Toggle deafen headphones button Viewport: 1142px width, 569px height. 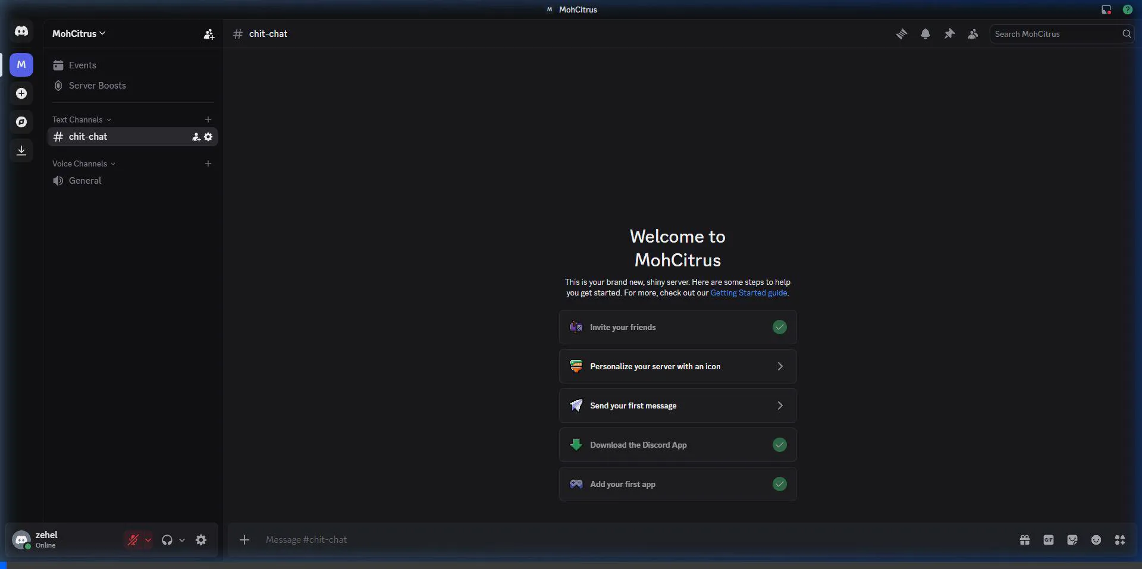tap(167, 540)
